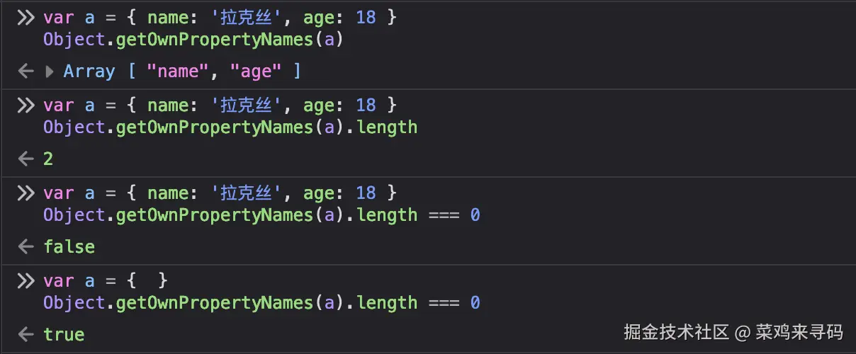The width and height of the screenshot is (856, 354).
Task: Click the .length property in the second command
Action: coord(386,127)
